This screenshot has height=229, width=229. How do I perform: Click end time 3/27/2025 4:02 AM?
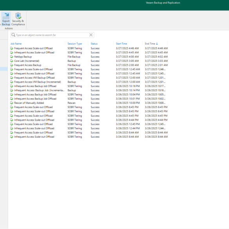tap(156, 57)
